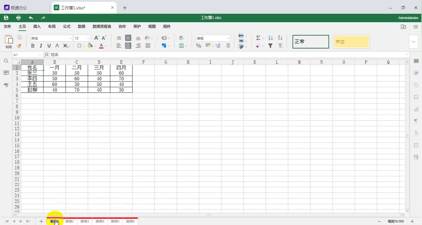Switch to the 插入 ribbon tab

[37, 27]
